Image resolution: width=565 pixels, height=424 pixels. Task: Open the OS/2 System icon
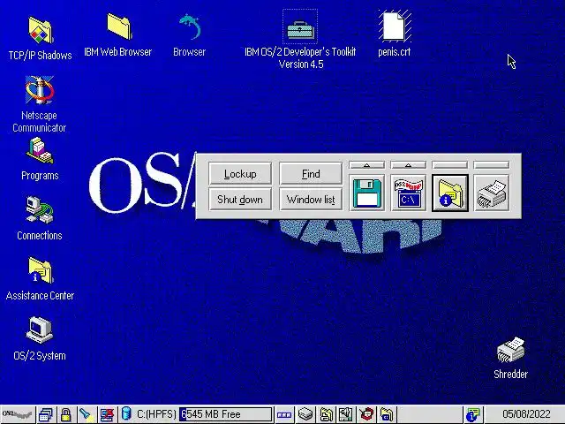click(x=40, y=329)
